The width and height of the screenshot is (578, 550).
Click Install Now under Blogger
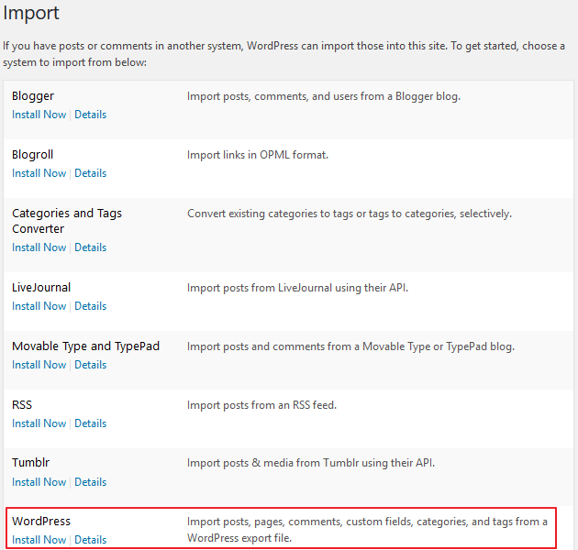39,115
